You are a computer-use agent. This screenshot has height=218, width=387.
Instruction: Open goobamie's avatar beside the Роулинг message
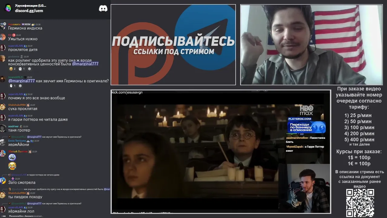[x=3, y=58]
